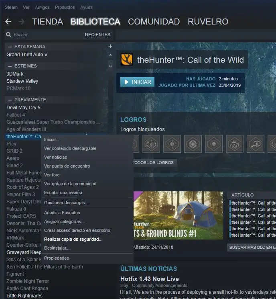Select Prey in the game list
The height and width of the screenshot is (299, 276).
(11, 144)
